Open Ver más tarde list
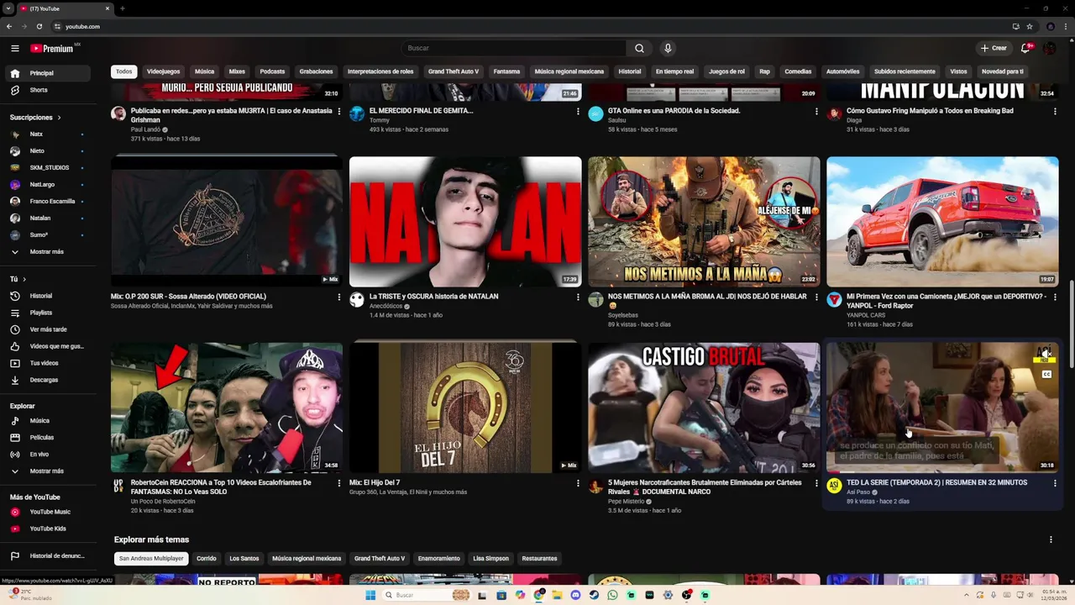 [47, 329]
